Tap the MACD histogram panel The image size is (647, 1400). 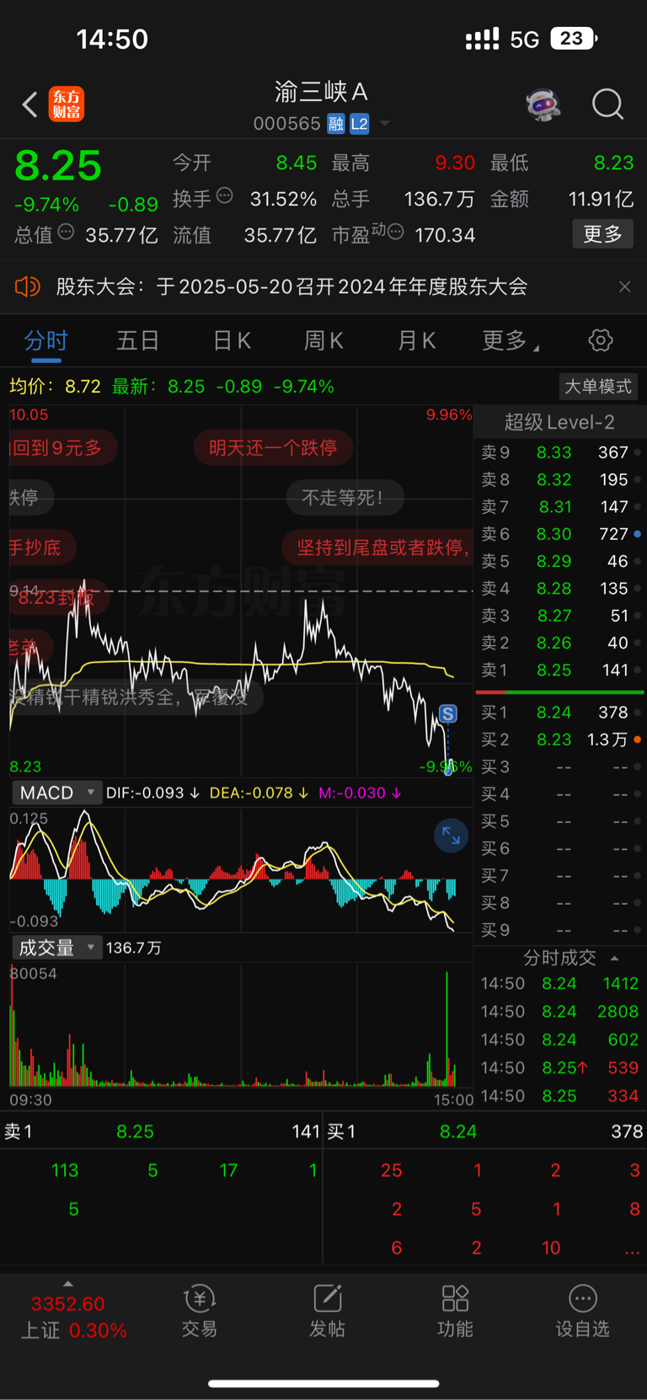(x=241, y=869)
